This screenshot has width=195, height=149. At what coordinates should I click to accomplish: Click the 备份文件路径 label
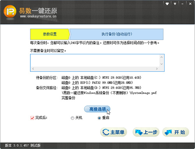tap(47, 88)
